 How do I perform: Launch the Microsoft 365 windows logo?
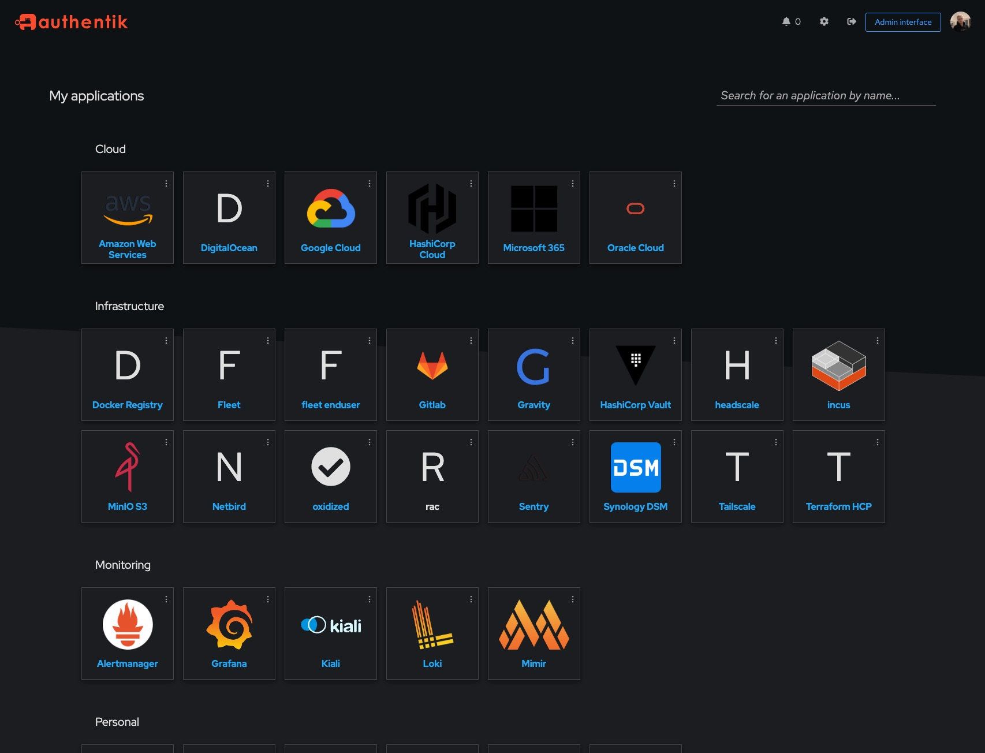tap(534, 208)
